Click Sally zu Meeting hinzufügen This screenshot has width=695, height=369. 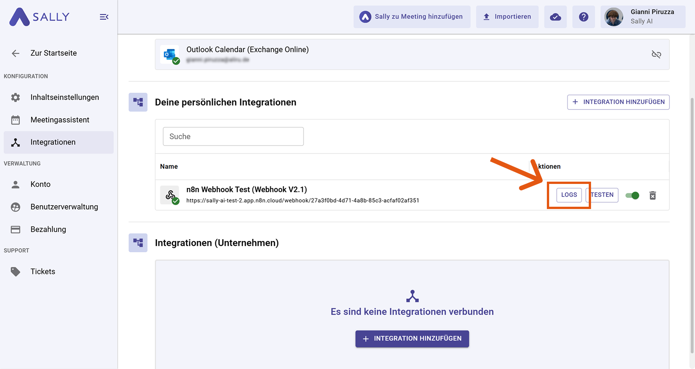point(412,17)
